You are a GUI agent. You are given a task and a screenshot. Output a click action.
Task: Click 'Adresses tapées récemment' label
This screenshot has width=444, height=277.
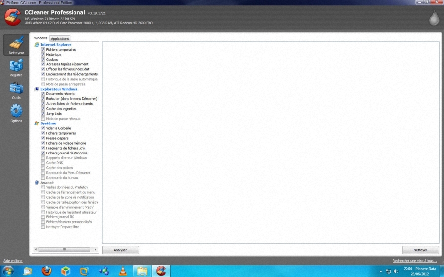[x=68, y=64]
